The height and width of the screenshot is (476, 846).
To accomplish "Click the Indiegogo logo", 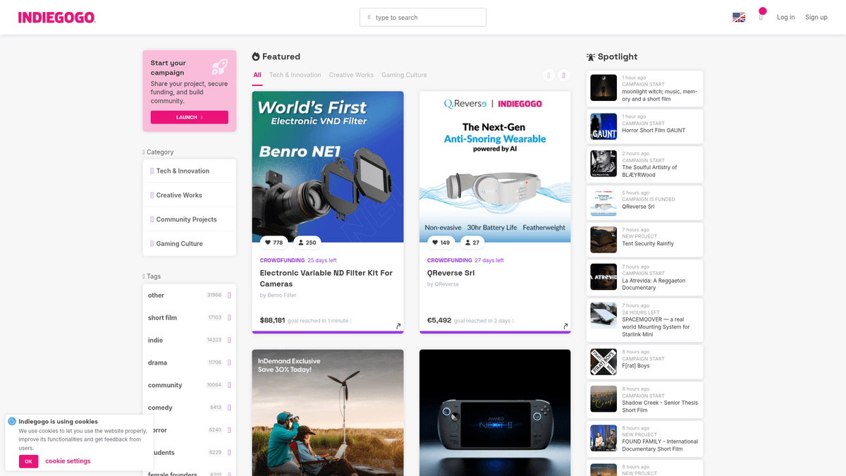I will (56, 17).
